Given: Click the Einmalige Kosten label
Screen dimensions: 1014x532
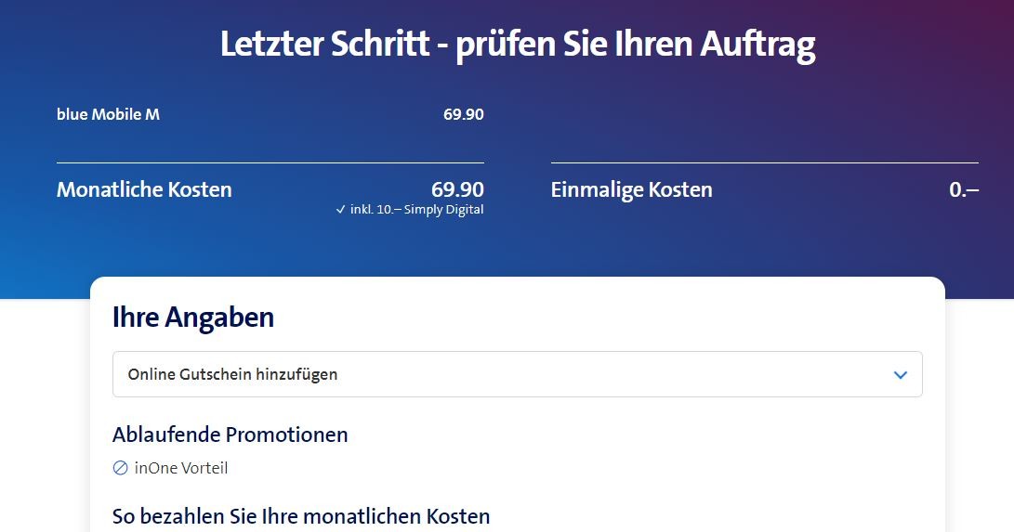Looking at the screenshot, I should coord(631,189).
